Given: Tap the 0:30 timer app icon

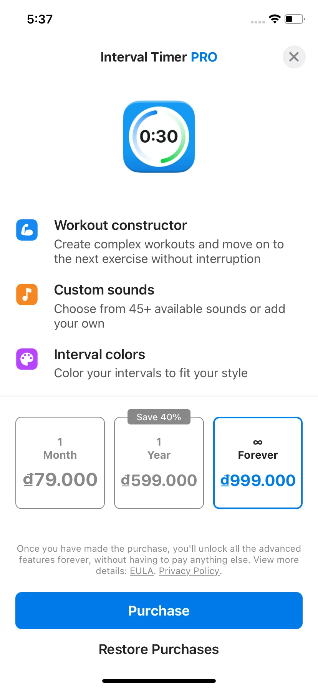Looking at the screenshot, I should pos(159,136).
